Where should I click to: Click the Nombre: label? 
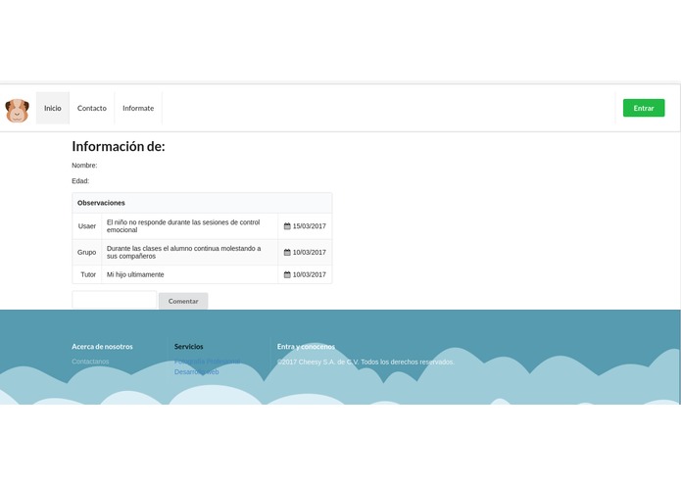84,166
